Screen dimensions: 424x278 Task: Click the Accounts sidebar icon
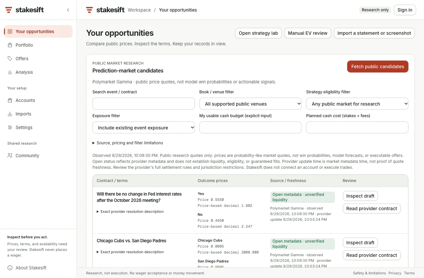[10, 100]
